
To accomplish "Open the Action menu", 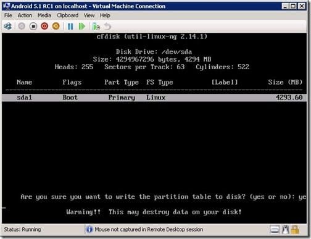I will click(25, 15).
